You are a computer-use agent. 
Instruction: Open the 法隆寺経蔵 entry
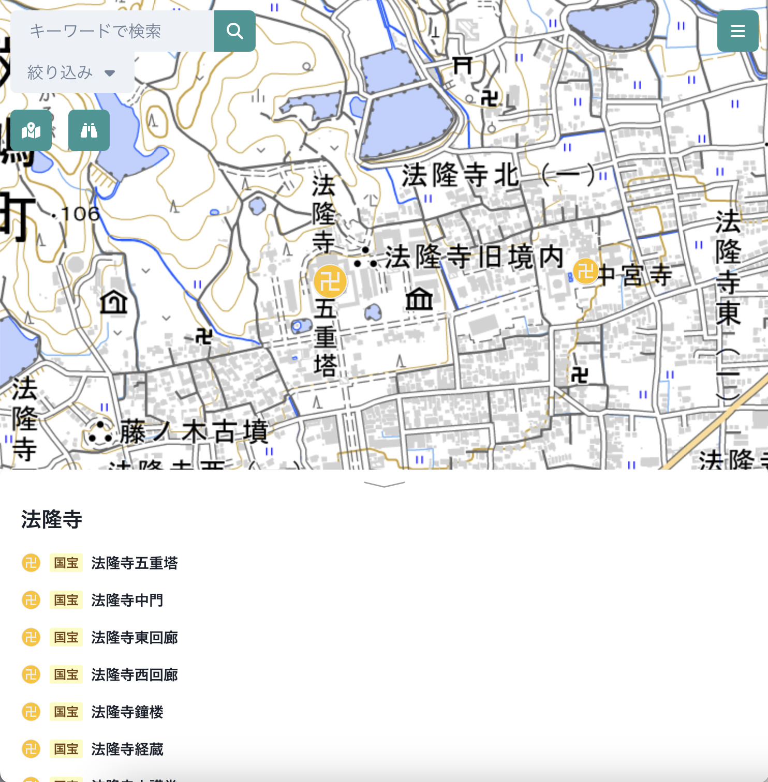coord(127,749)
